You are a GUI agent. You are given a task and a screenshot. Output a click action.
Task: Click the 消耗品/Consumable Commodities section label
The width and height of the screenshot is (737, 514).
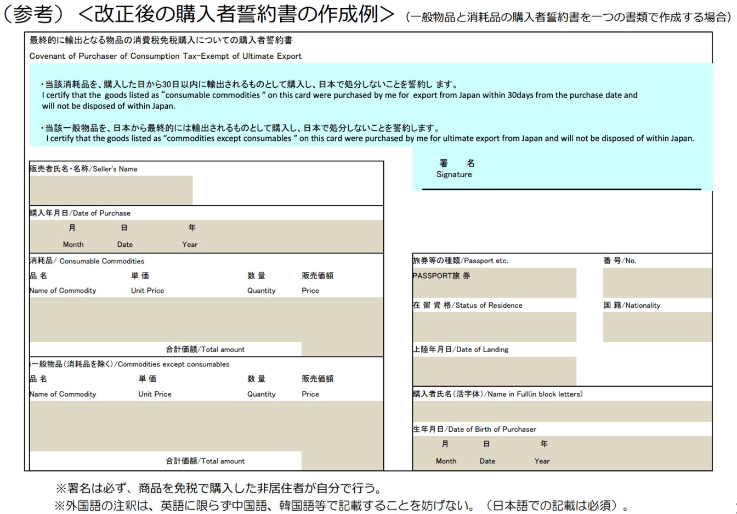(87, 261)
